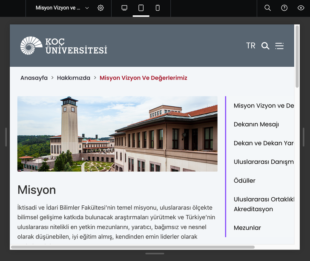
Task: Open Ödüller sidebar menu item
Action: (244, 181)
